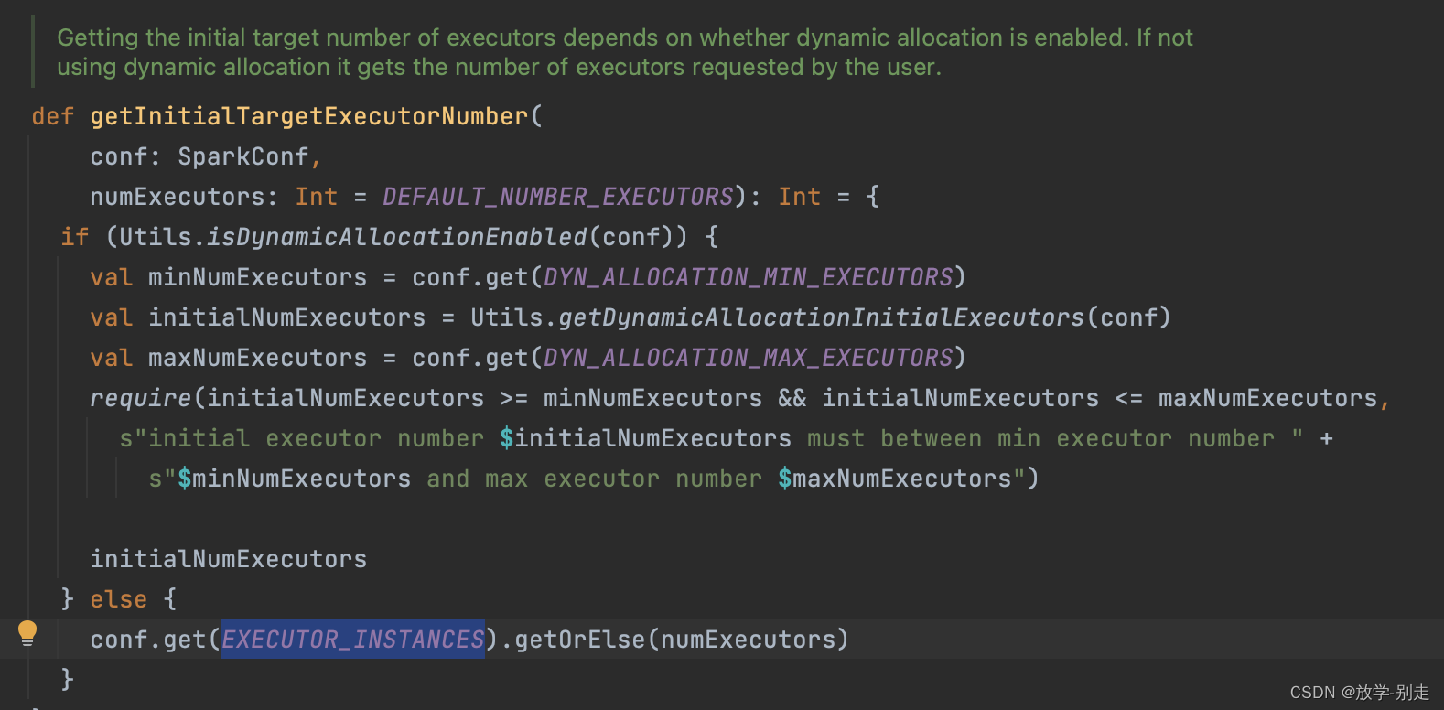Click the $initialNumExecutors string interpolation
This screenshot has width=1444, height=710.
(646, 438)
